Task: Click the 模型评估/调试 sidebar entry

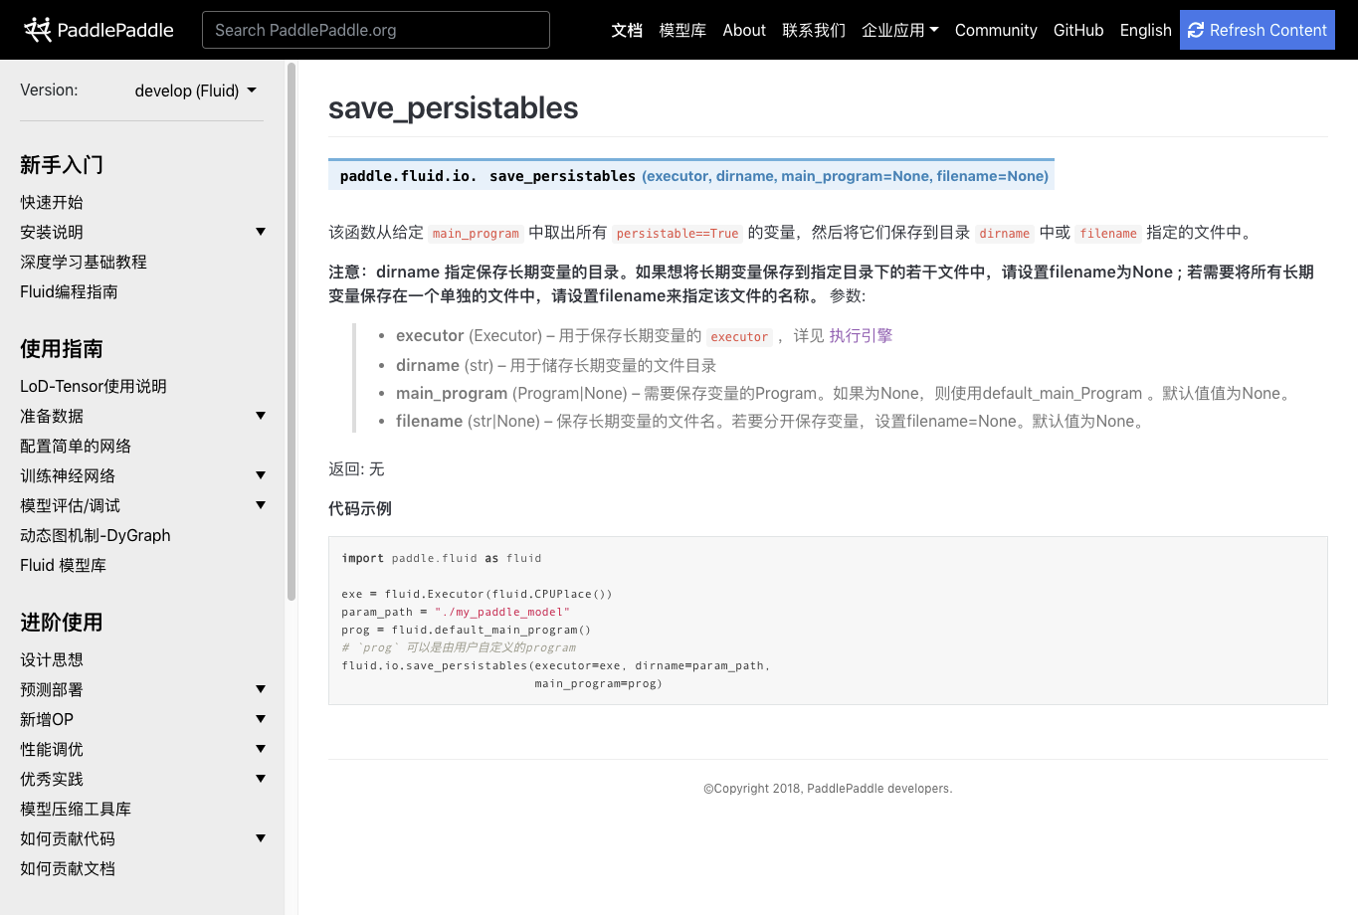Action: tap(70, 505)
